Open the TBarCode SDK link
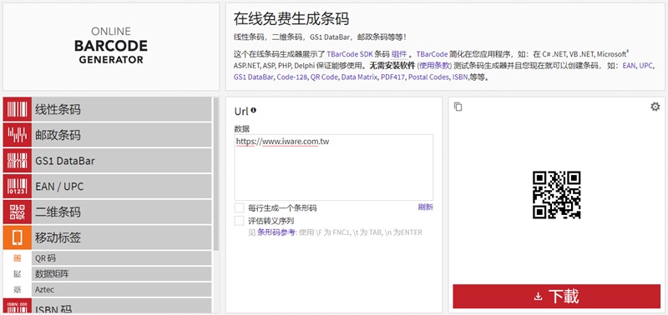This screenshot has height=315, width=668. pyautogui.click(x=351, y=54)
